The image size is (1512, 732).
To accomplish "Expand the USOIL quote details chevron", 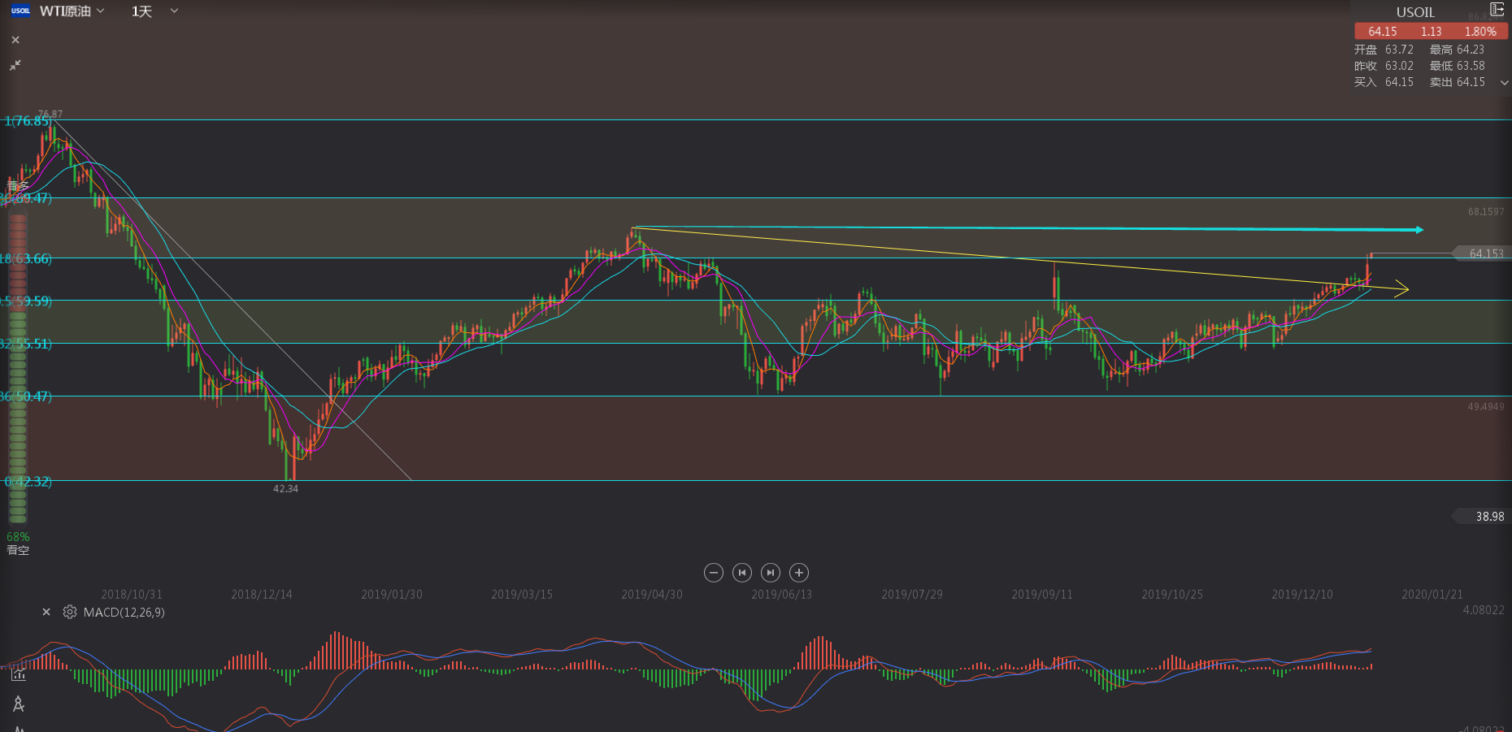I will (1504, 83).
